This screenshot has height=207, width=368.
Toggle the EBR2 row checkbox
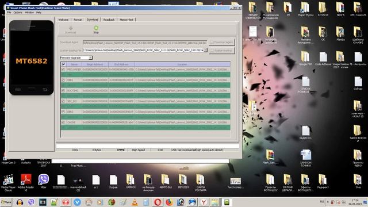point(63,112)
